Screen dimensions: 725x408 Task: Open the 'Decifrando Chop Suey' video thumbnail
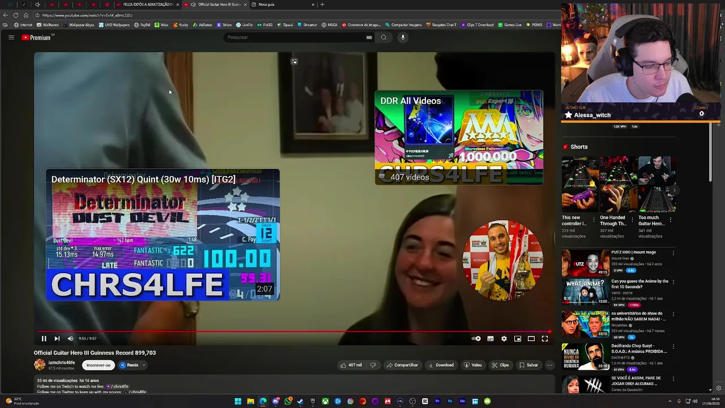(585, 356)
